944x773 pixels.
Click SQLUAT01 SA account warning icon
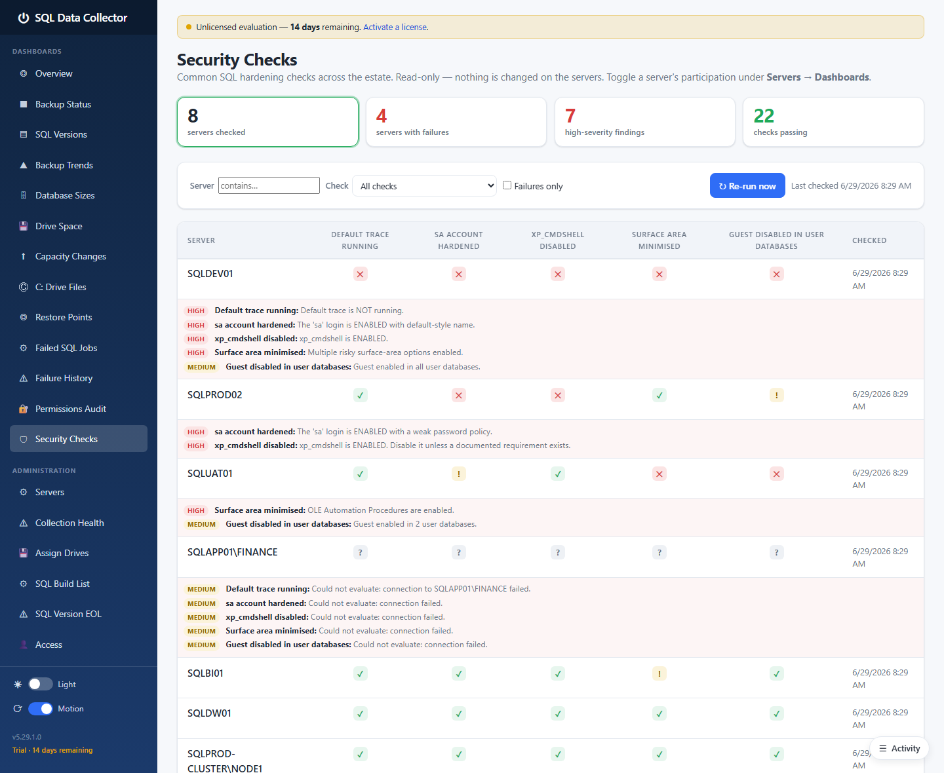[x=459, y=474]
